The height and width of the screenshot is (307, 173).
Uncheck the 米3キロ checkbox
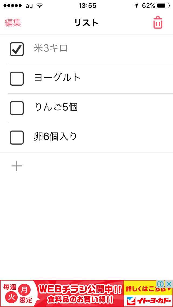tap(17, 49)
